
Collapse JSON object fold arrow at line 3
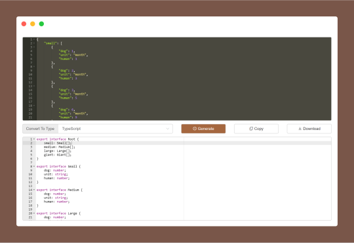[34, 47]
